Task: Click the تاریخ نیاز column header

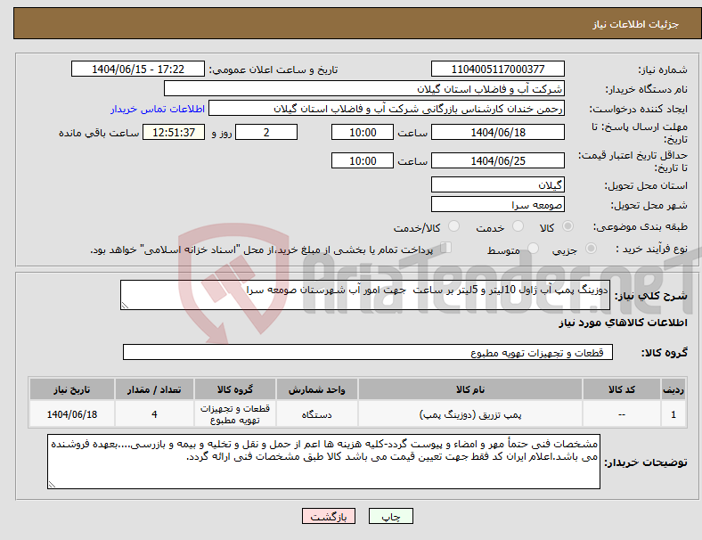Action: point(71,389)
